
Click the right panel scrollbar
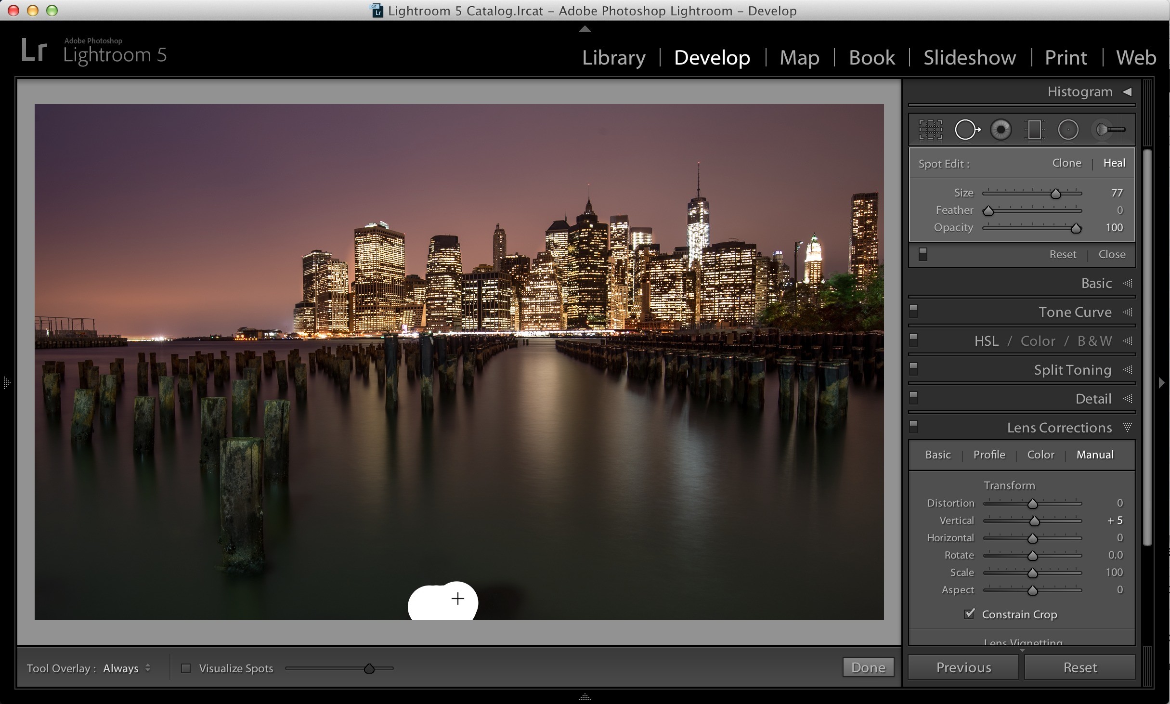[1147, 347]
